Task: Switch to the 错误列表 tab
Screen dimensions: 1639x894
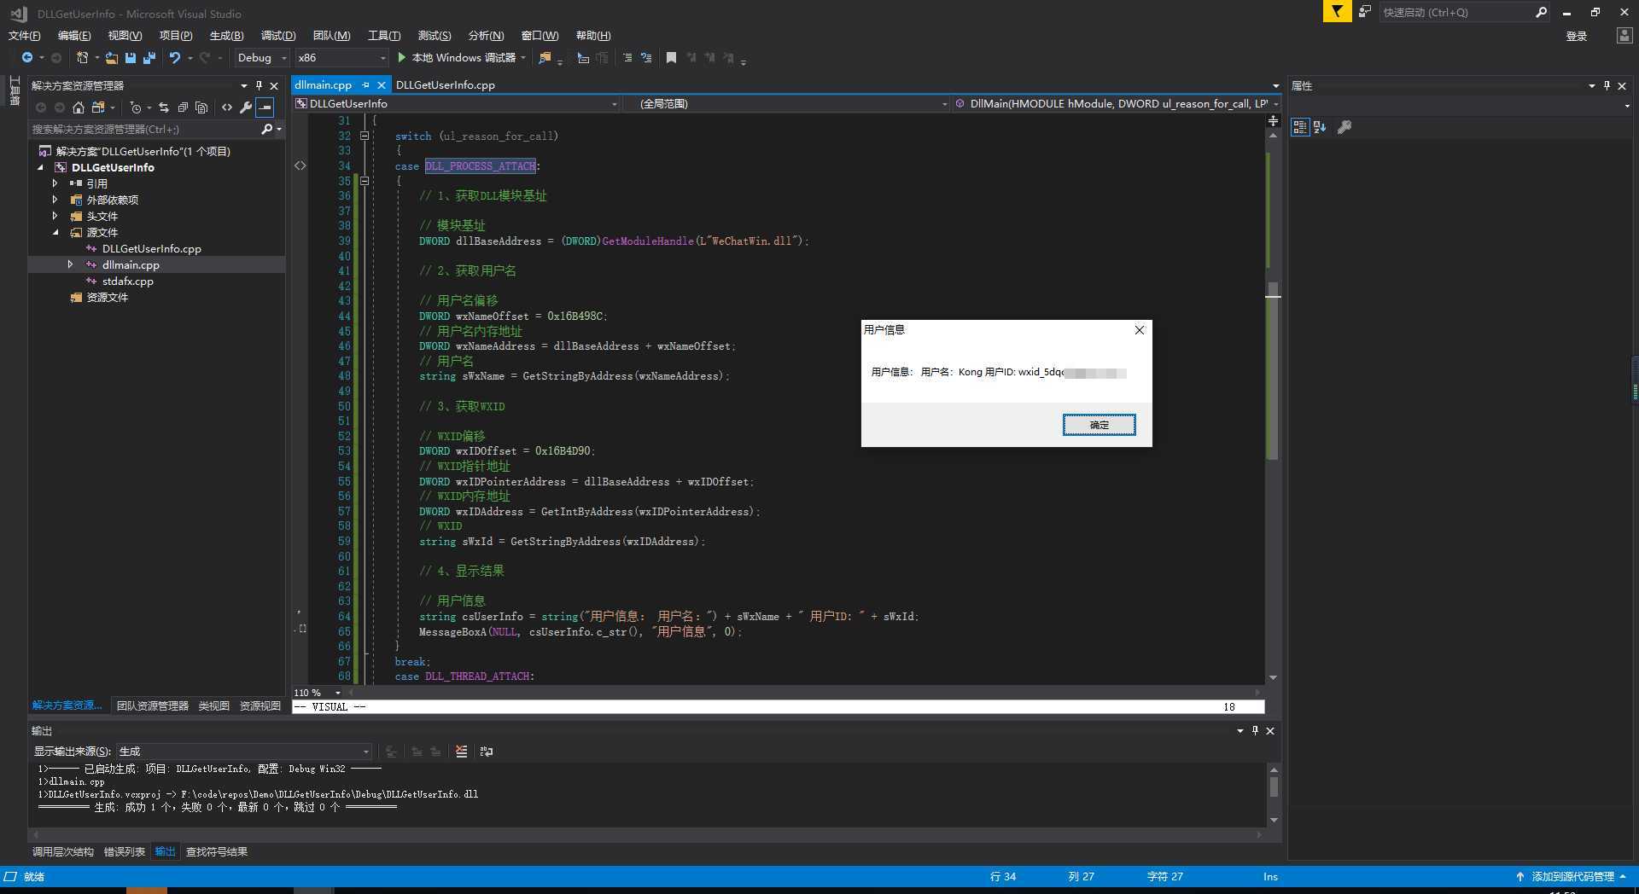Action: point(125,851)
